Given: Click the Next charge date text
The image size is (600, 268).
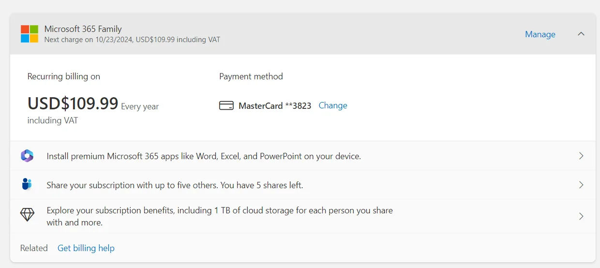Looking at the screenshot, I should pos(132,40).
